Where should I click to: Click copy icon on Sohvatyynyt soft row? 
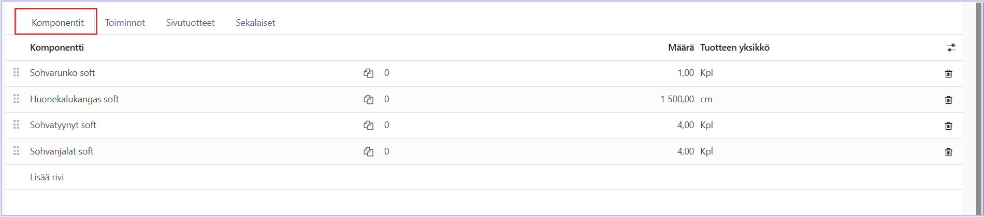point(368,125)
